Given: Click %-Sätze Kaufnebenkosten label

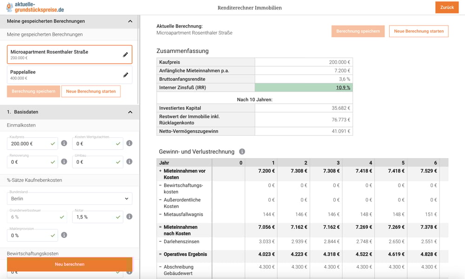Looking at the screenshot, I should pos(34,180).
